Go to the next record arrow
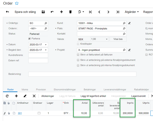 (x=109, y=12)
